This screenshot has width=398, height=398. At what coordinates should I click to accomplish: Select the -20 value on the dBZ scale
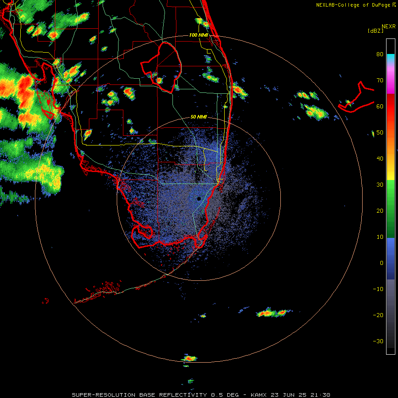pos(378,315)
